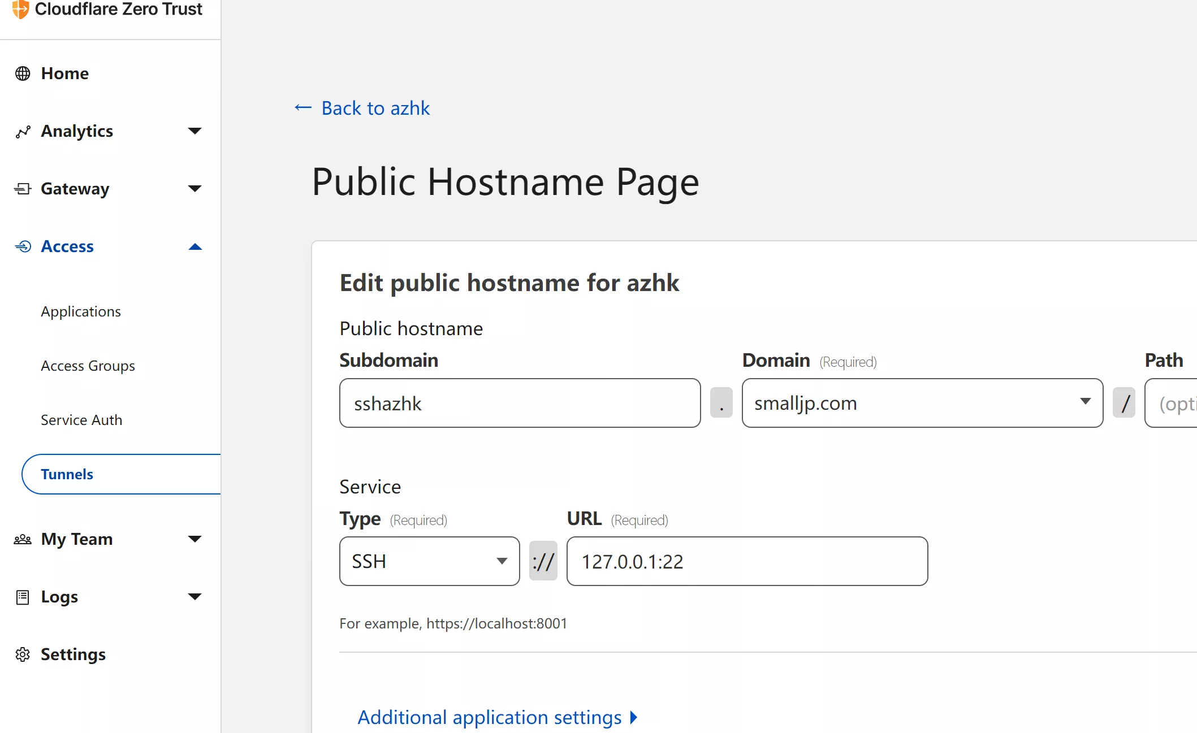This screenshot has width=1197, height=733.
Task: Open Service Auth in sidebar
Action: click(x=81, y=420)
